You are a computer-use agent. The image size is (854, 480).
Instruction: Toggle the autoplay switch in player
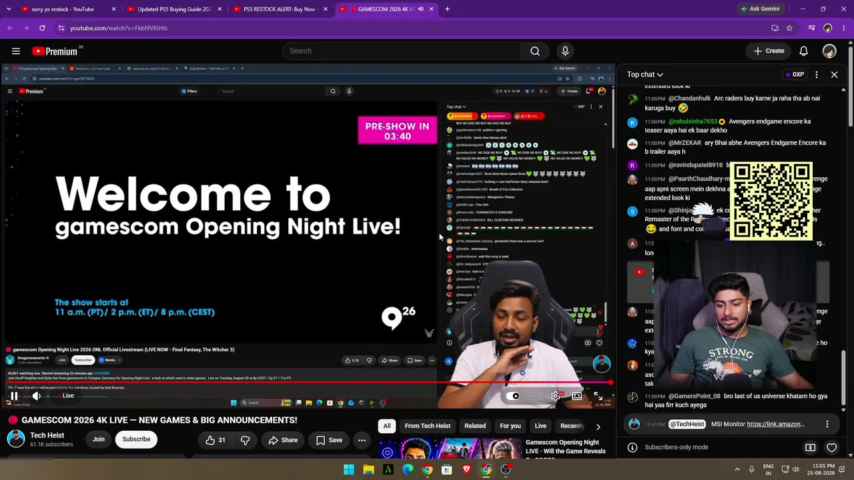click(x=512, y=396)
